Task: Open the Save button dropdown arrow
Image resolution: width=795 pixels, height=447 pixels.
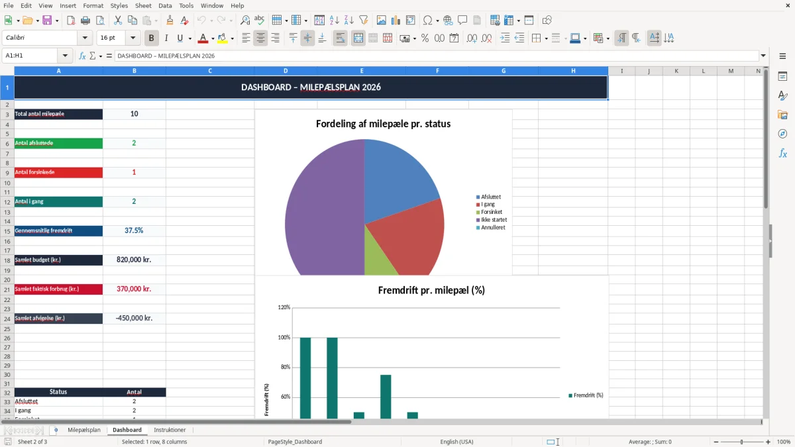Action: coord(56,21)
